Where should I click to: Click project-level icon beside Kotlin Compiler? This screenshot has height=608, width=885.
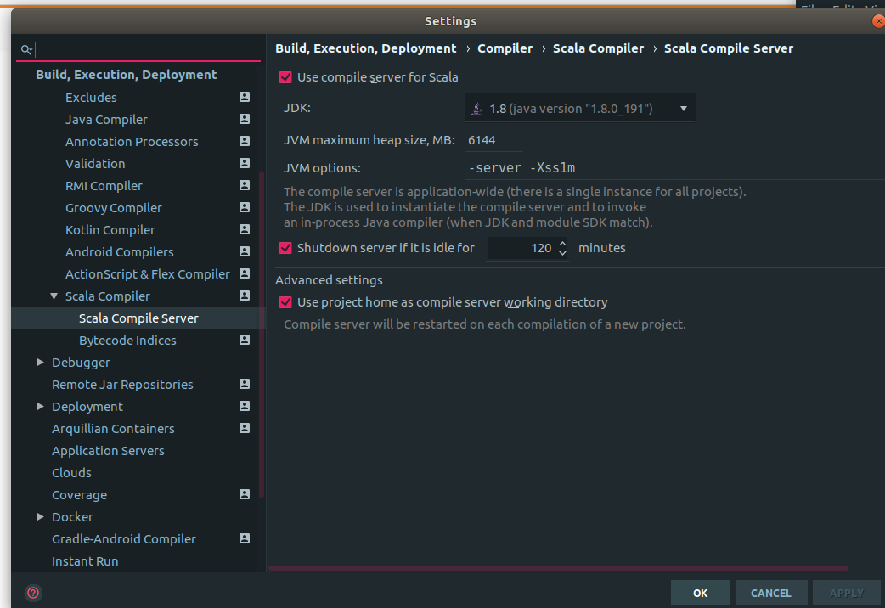click(245, 230)
